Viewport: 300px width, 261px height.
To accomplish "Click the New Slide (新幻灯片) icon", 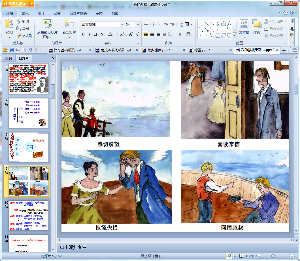I will [69, 24].
